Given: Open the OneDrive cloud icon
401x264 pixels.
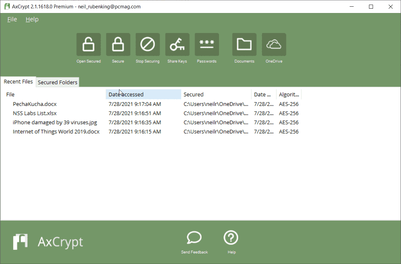Looking at the screenshot, I should tap(274, 44).
